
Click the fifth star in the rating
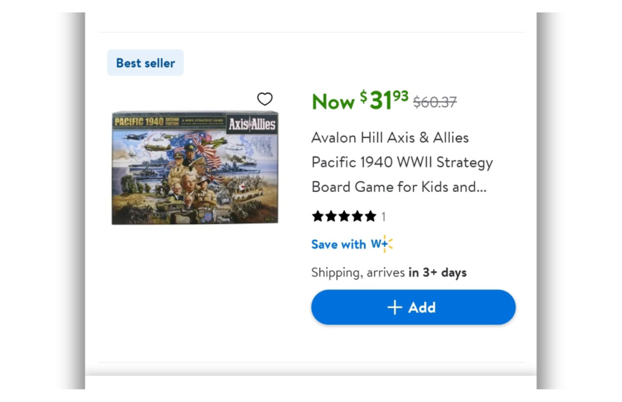click(371, 216)
